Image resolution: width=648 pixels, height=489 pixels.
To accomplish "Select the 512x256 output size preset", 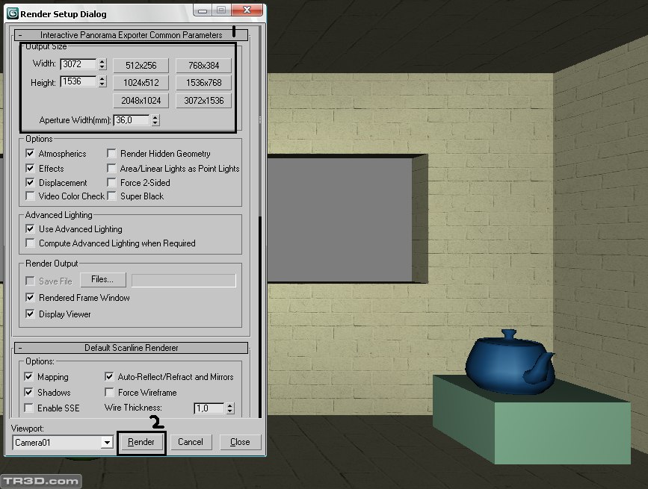I will (x=141, y=66).
